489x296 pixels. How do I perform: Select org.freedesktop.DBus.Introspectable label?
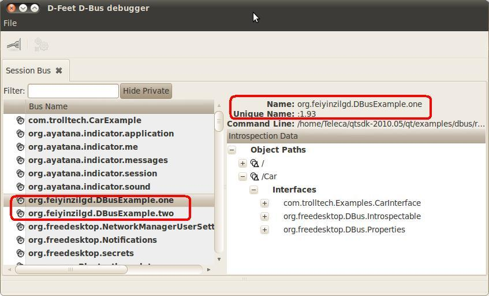point(352,216)
